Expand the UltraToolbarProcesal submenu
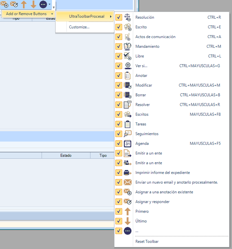This screenshot has width=232, height=249. tap(85, 16)
